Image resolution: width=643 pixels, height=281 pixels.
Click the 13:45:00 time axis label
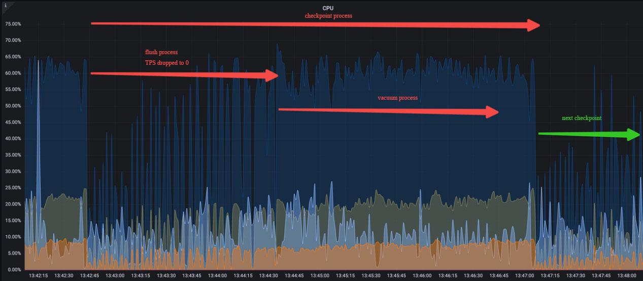click(x=320, y=276)
